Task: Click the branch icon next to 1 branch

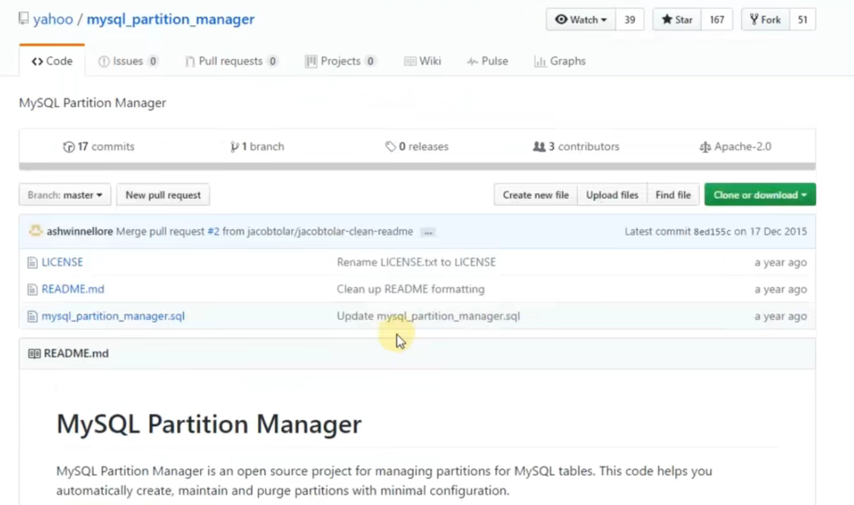Action: 234,147
